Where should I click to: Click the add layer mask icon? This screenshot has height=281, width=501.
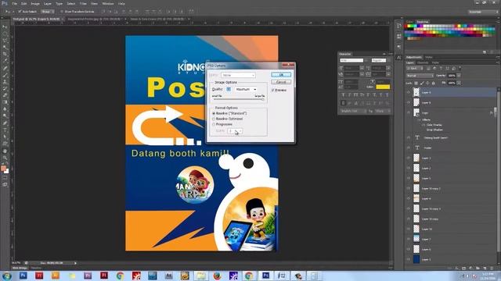click(464, 269)
